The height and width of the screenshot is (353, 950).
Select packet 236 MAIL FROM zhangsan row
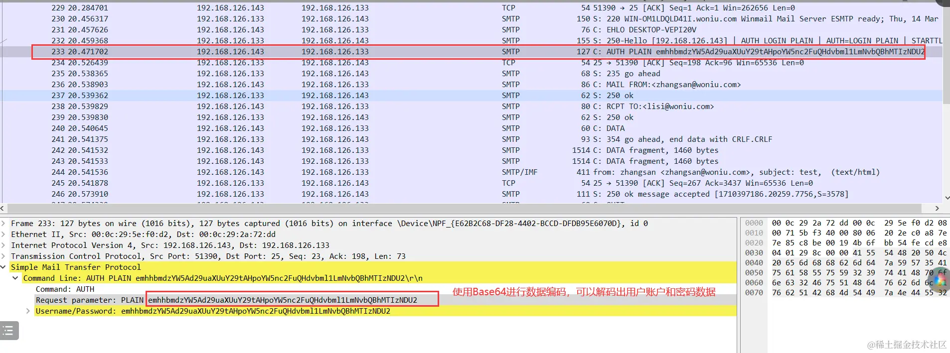click(x=472, y=85)
